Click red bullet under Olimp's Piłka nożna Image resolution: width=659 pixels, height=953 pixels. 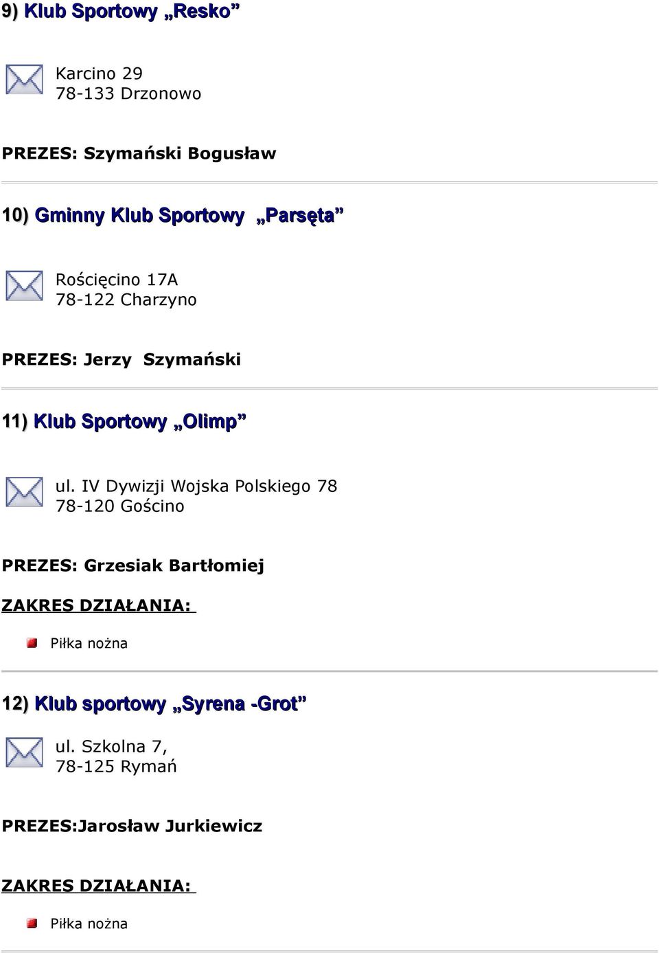pos(32,643)
